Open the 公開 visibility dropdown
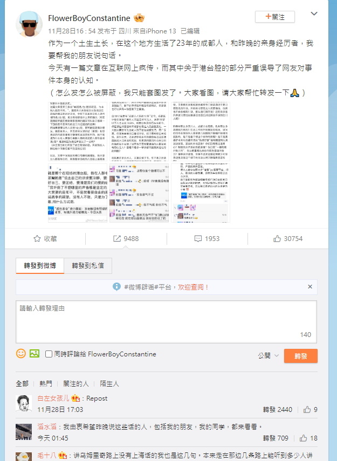The height and width of the screenshot is (461, 337). 268,355
